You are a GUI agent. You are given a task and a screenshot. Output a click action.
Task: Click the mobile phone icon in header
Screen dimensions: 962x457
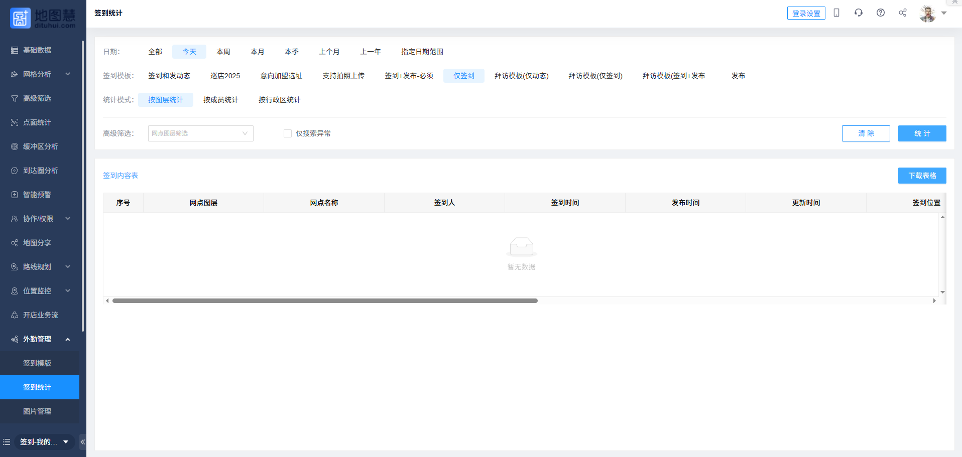coord(836,13)
